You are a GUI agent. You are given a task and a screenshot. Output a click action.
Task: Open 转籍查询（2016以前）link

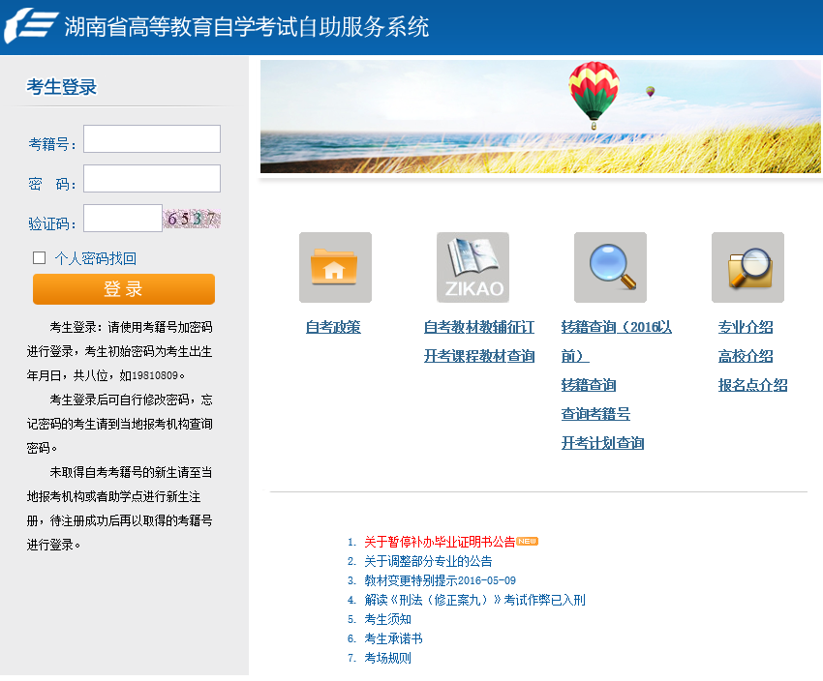click(616, 341)
